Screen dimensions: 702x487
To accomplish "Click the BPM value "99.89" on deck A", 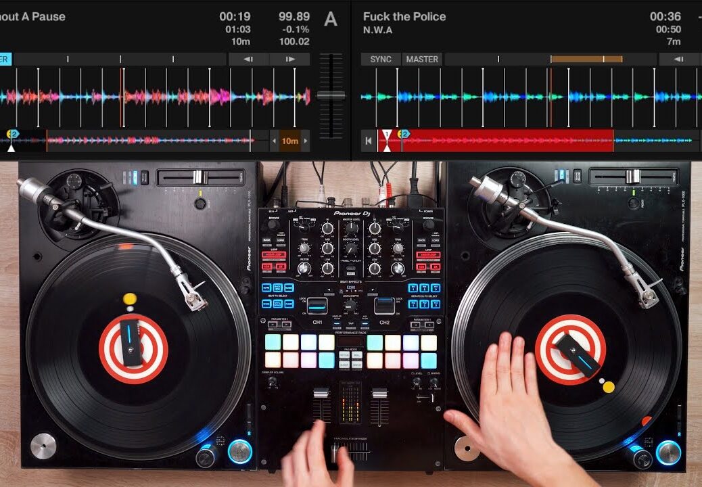I will [x=294, y=16].
